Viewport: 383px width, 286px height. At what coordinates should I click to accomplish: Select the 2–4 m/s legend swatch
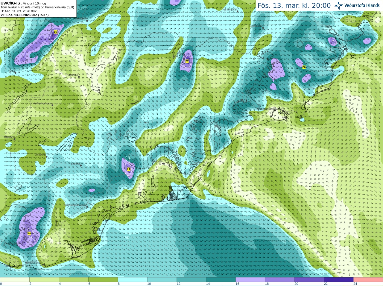click(44, 280)
